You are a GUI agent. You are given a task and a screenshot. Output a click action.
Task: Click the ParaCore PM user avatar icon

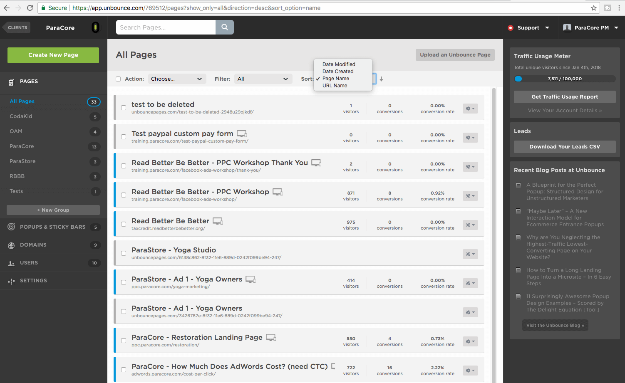coord(567,27)
